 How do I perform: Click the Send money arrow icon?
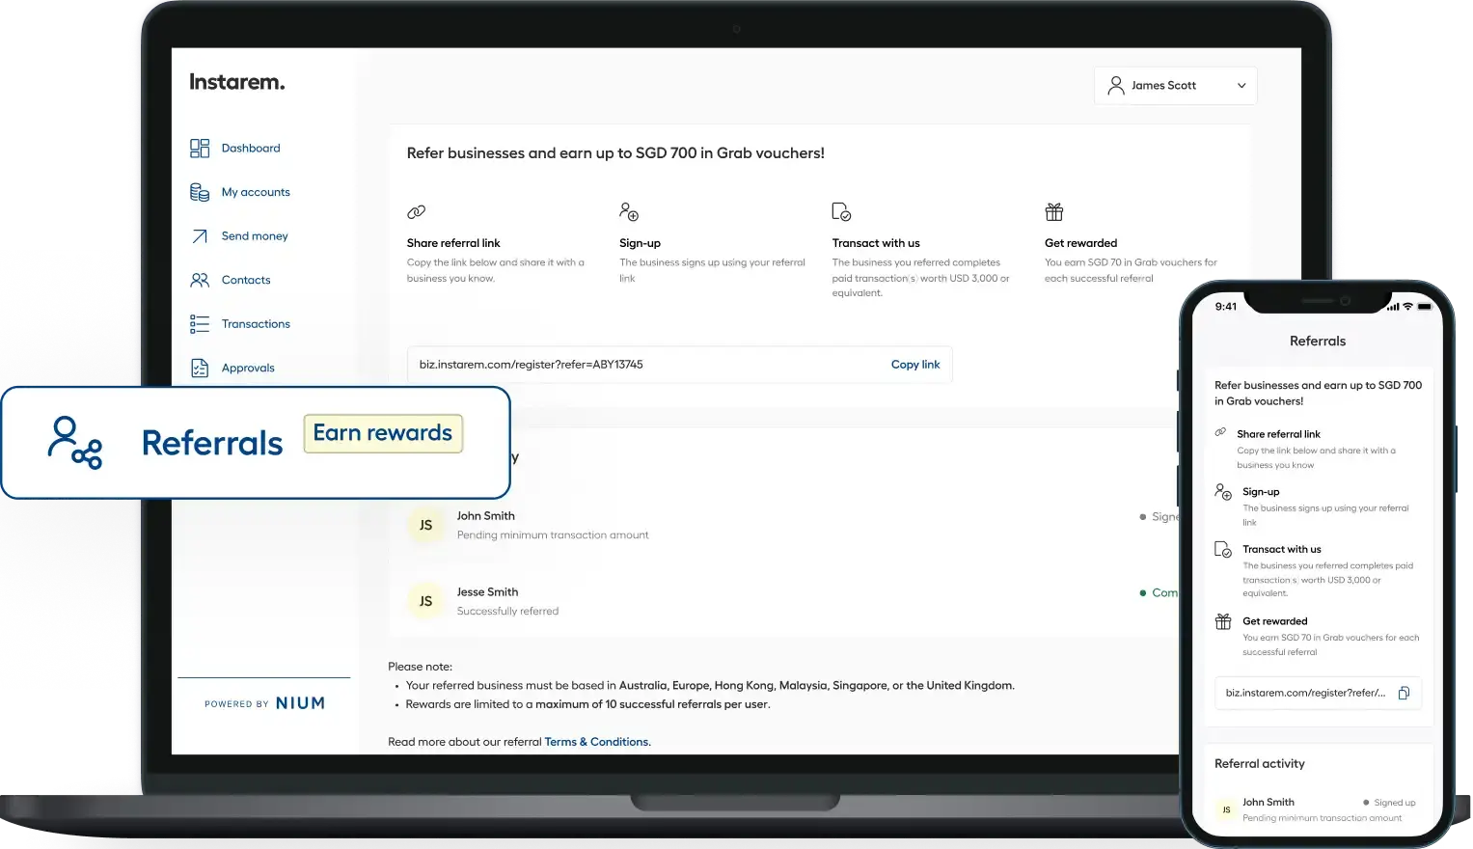click(x=200, y=236)
